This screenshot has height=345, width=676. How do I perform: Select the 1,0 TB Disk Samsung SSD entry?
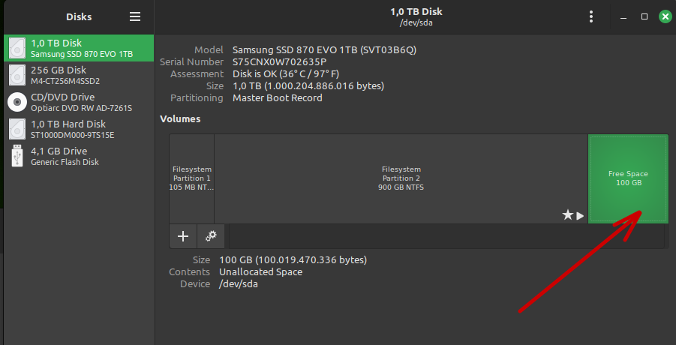[79, 48]
